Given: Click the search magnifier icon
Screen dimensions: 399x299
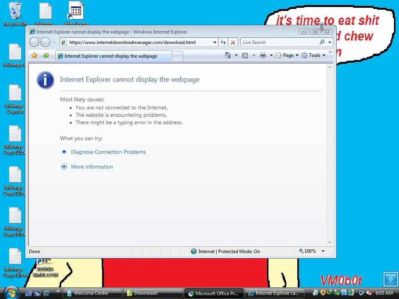Looking at the screenshot, I should coord(322,42).
